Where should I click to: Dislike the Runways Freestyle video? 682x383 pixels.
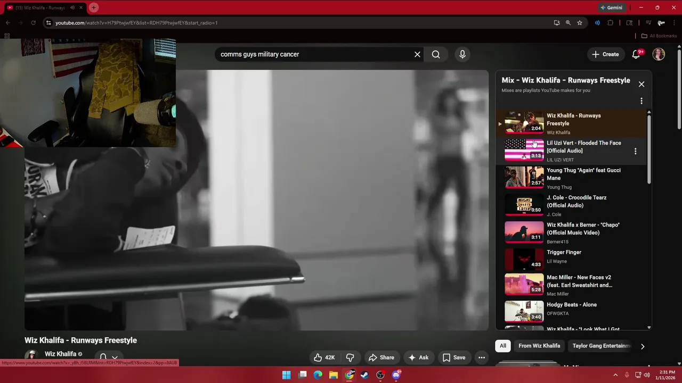click(350, 357)
